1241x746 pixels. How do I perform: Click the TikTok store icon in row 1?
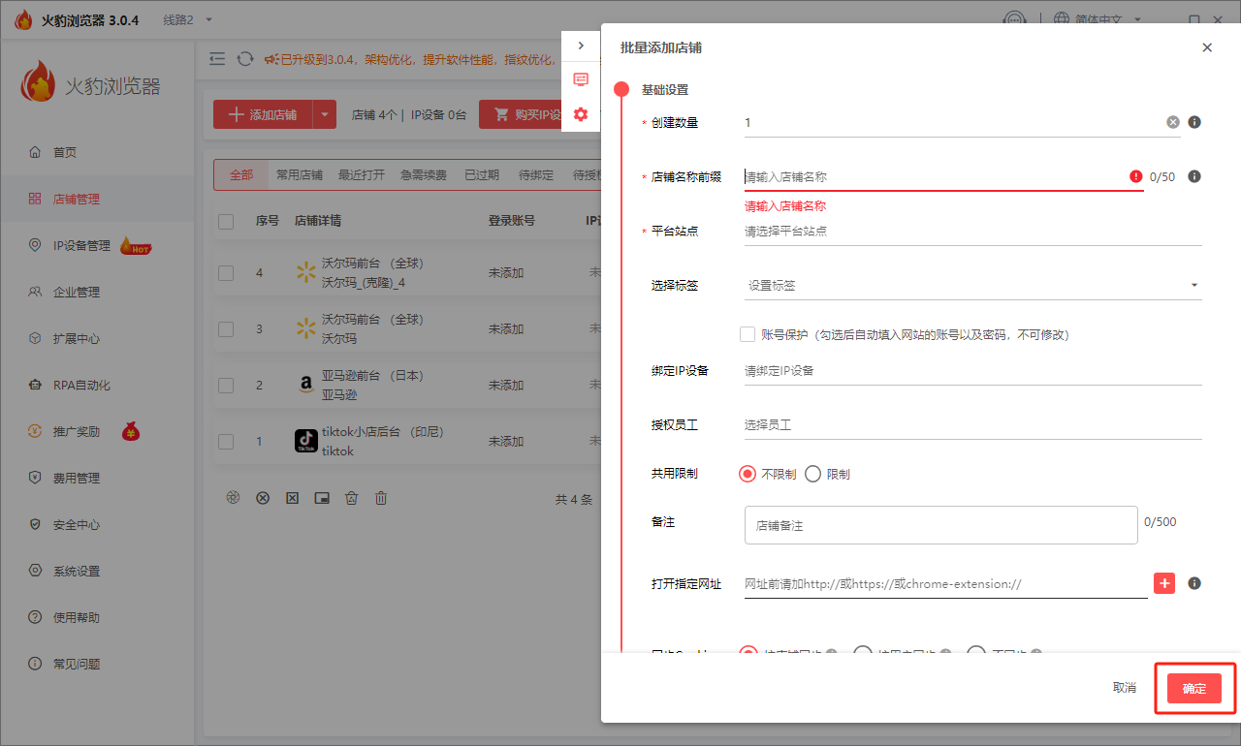click(x=306, y=442)
